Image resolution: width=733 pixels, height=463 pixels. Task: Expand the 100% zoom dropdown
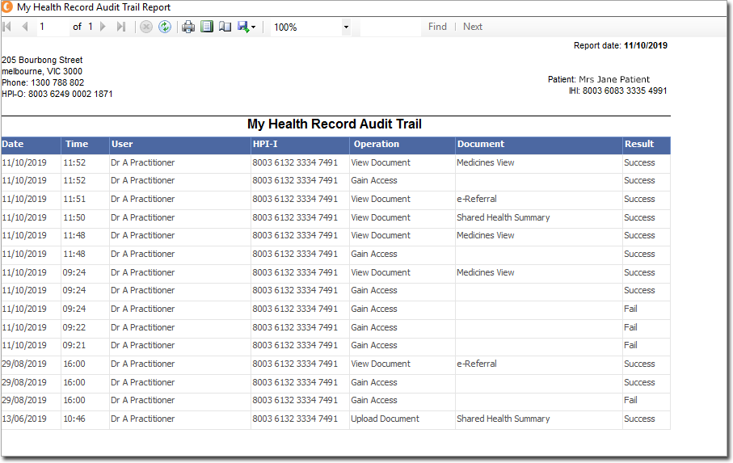(346, 27)
